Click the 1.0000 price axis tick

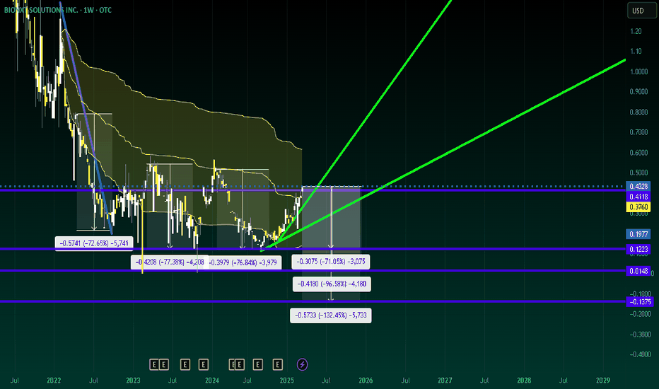click(x=638, y=71)
